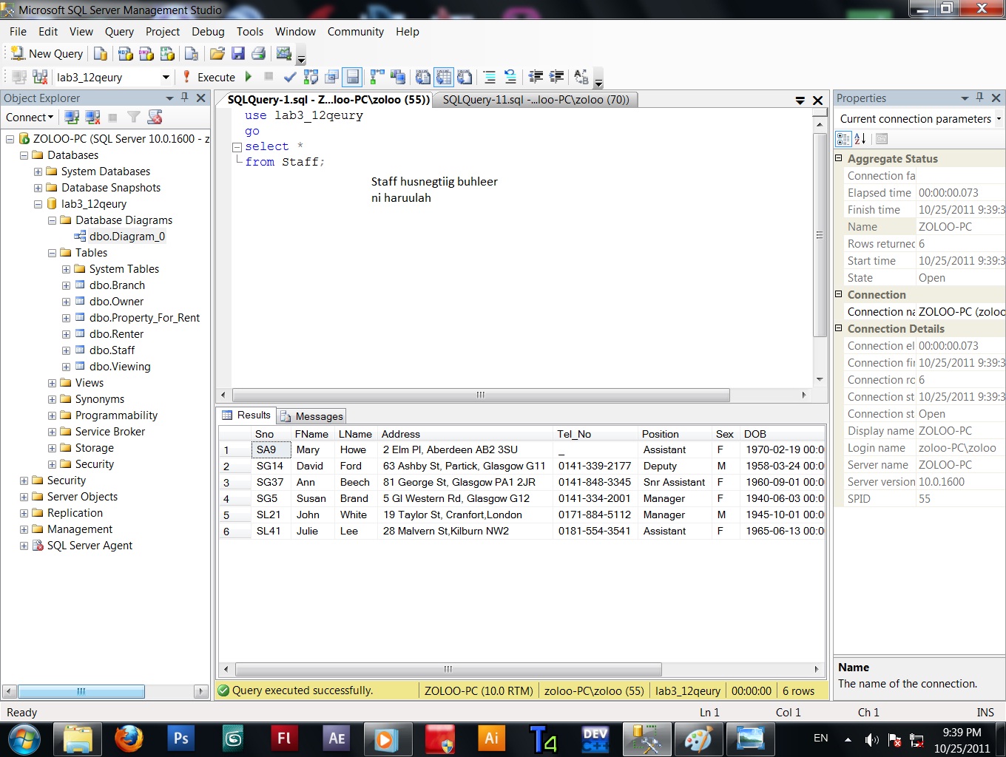The height and width of the screenshot is (757, 1006).
Task: Save the query with the floppy icon
Action: [237, 53]
